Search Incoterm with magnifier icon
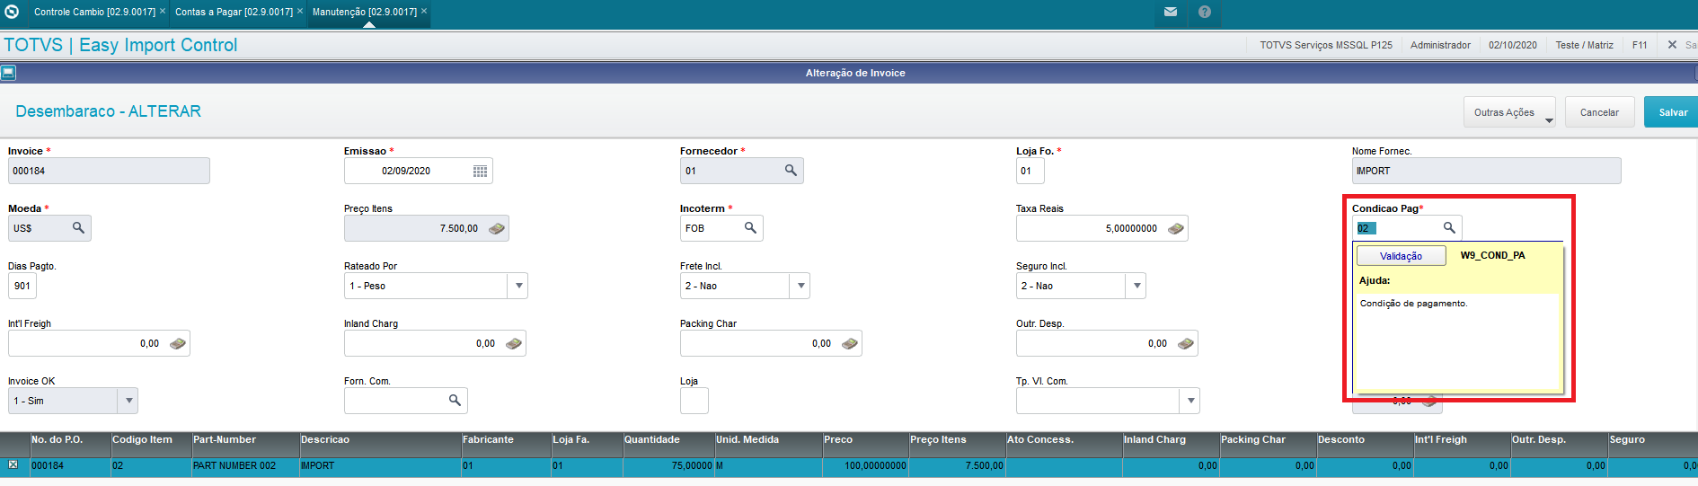Viewport: 1698px width, 486px height. (750, 227)
